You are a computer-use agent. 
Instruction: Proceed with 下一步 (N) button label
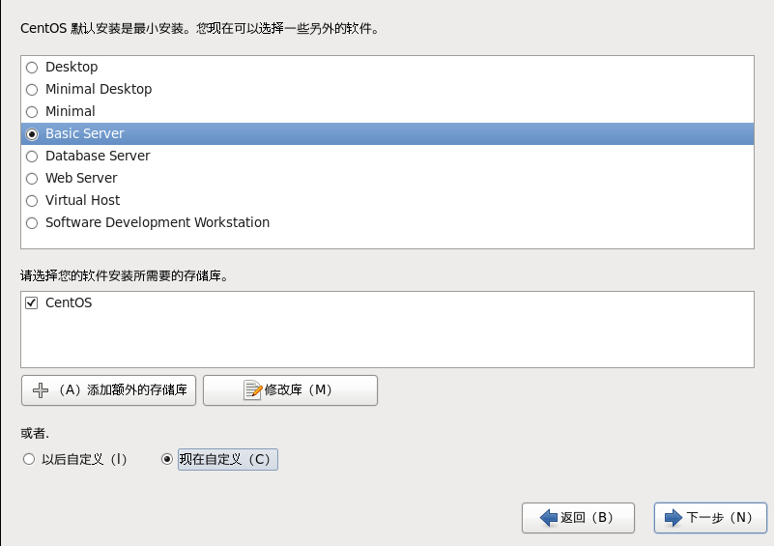[x=719, y=518]
